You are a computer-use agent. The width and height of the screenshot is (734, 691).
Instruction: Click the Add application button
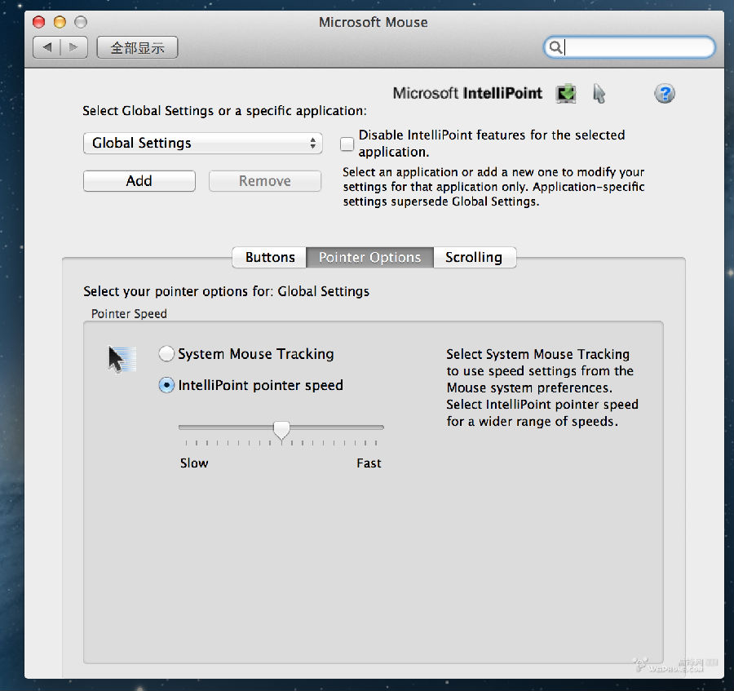point(139,181)
